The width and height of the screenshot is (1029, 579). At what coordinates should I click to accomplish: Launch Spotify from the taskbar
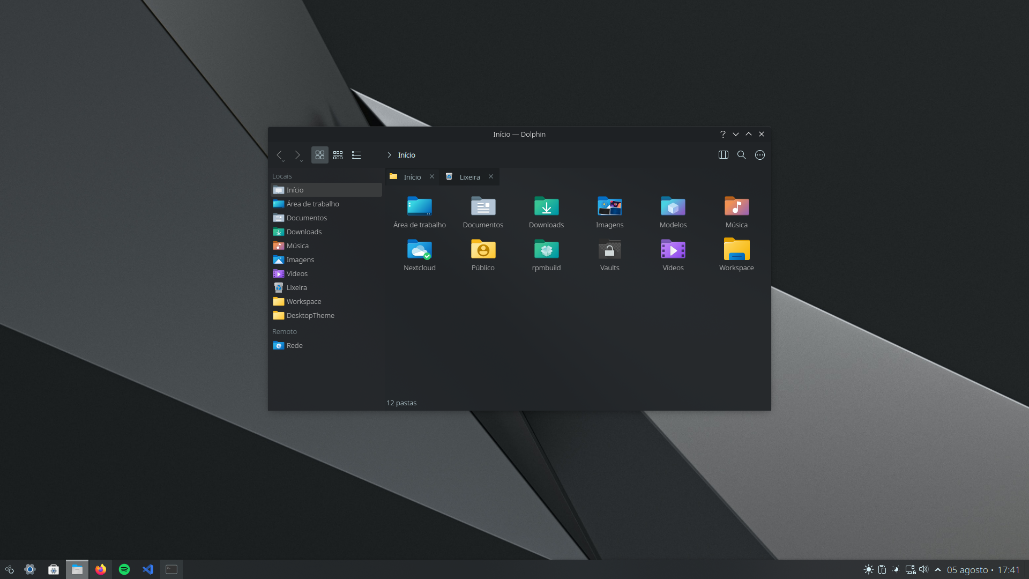tap(124, 569)
